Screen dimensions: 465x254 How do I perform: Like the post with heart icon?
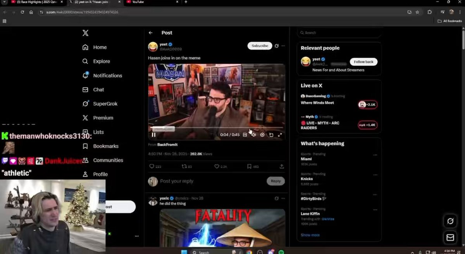[217, 166]
